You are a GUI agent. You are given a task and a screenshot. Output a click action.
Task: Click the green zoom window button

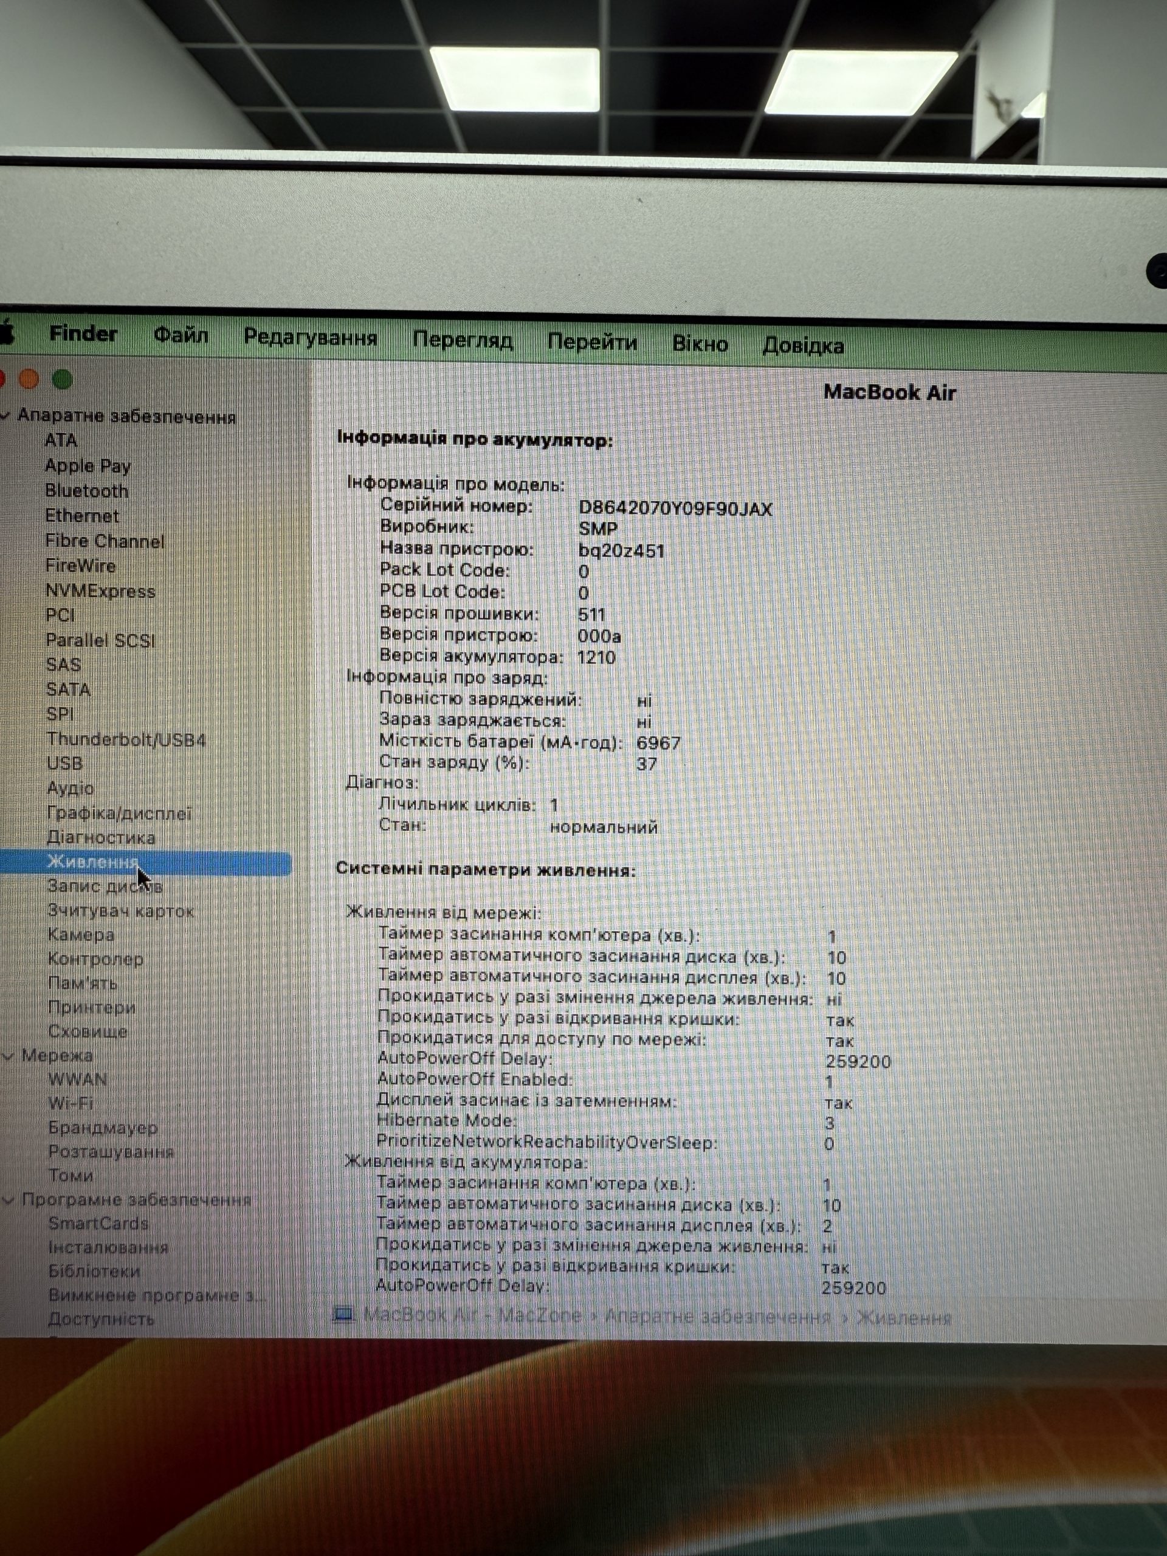[x=63, y=380]
